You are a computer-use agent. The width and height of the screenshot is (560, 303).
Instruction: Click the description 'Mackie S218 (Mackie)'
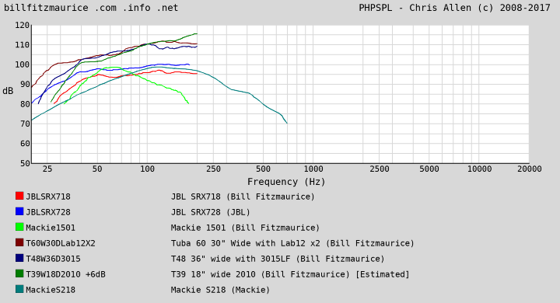point(220,290)
